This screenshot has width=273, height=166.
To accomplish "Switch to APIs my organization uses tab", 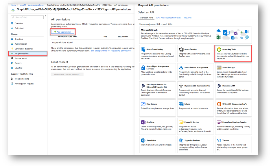I will [x=168, y=18].
